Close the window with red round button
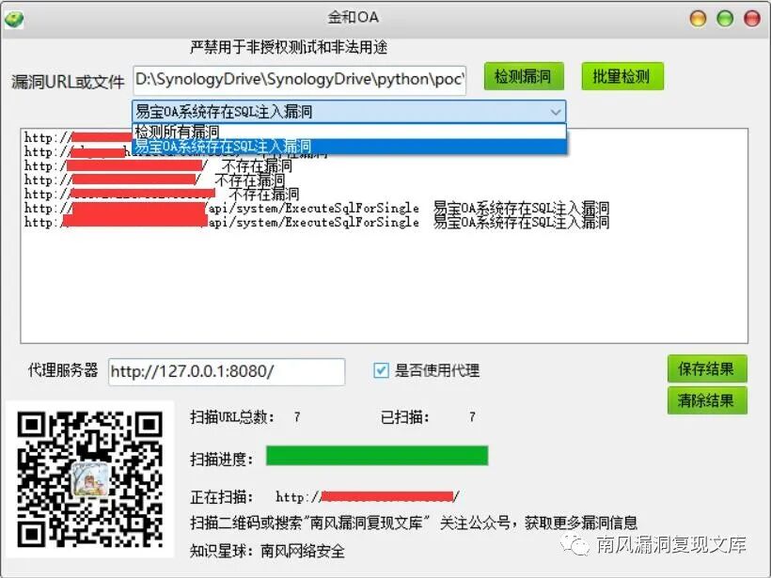The width and height of the screenshot is (771, 578). pos(752,19)
